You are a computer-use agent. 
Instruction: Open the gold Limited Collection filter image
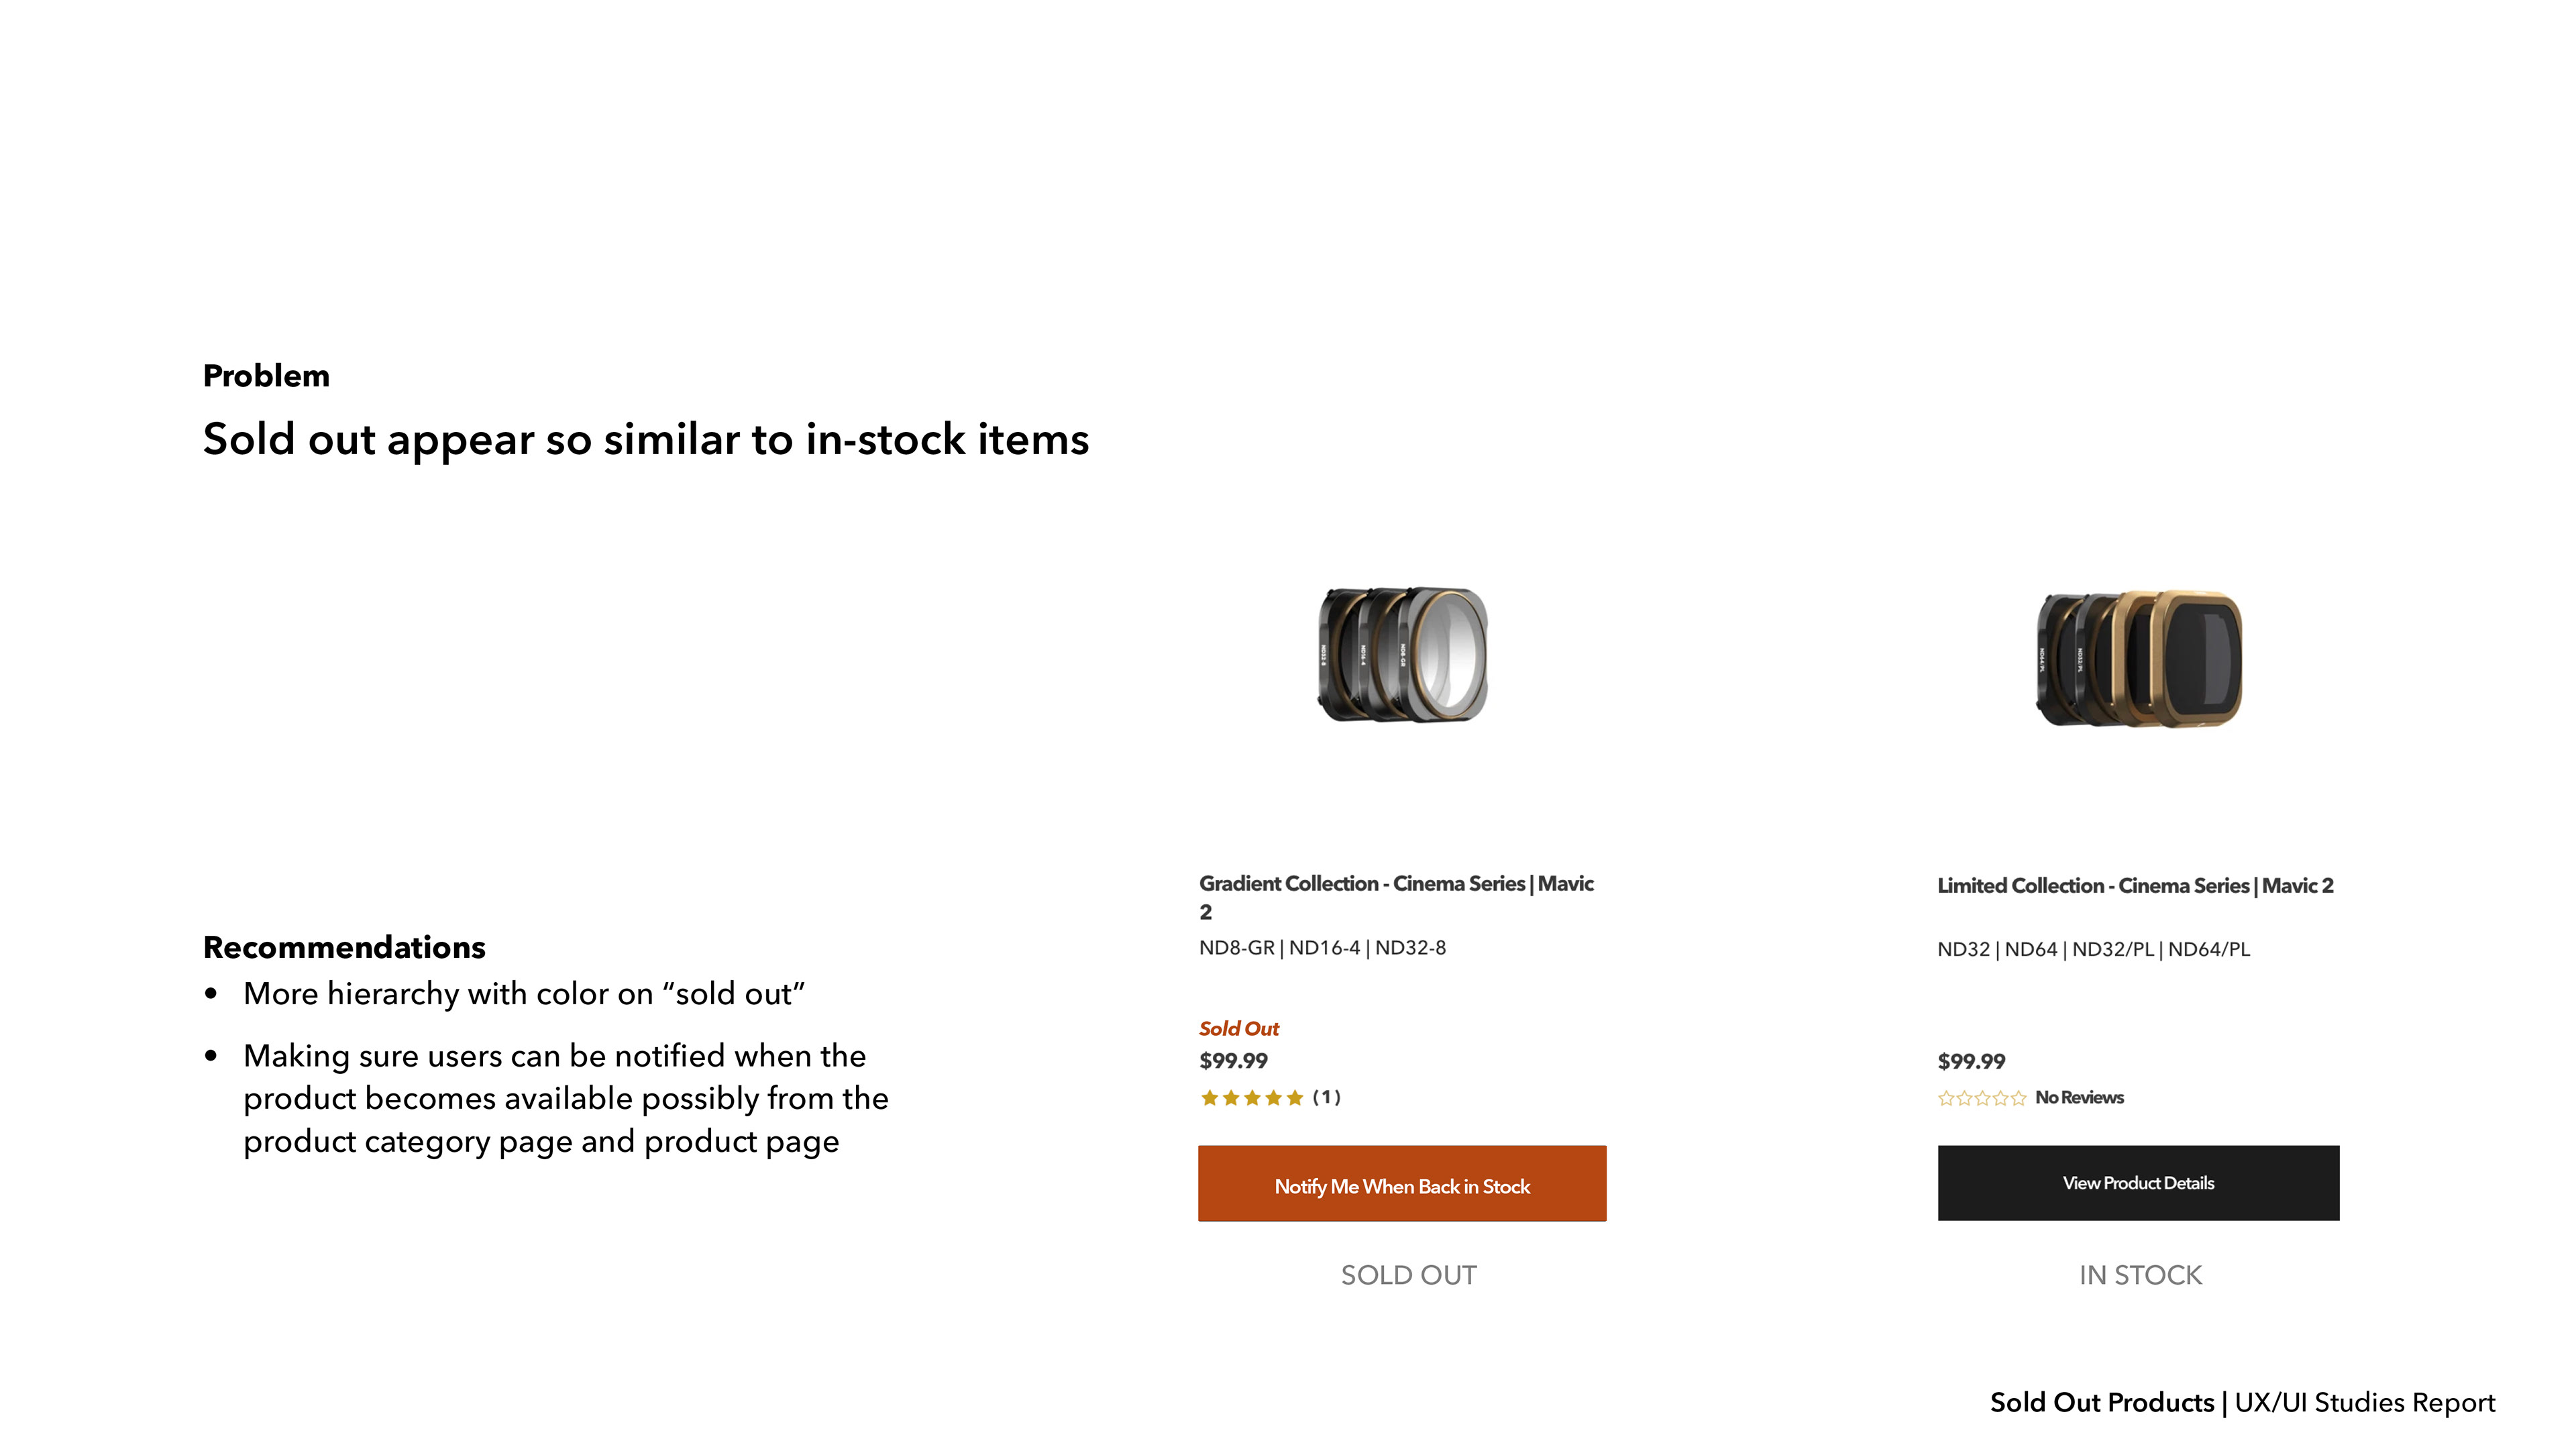click(2139, 658)
